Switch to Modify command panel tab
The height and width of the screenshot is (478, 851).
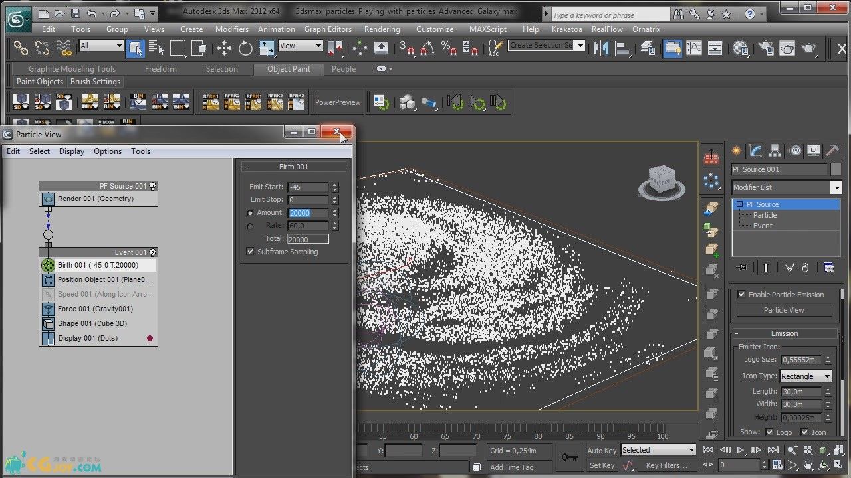pos(756,151)
